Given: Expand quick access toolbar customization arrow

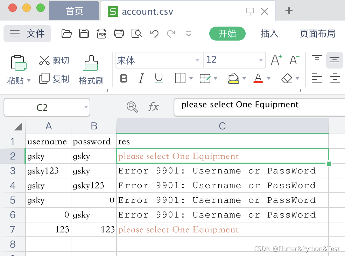Looking at the screenshot, I should tap(189, 34).
